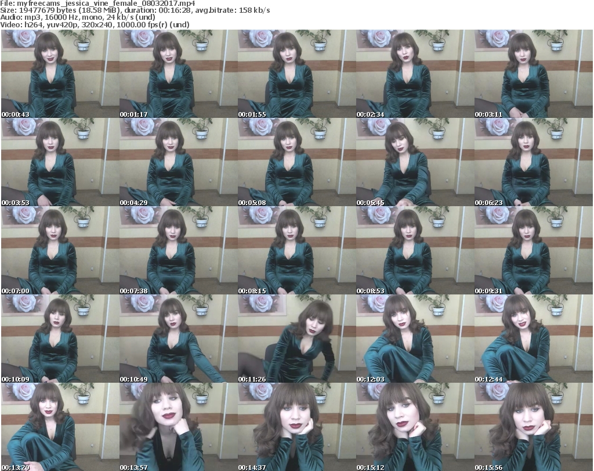Open the frame timestamped 00:10:09
This screenshot has width=594, height=471.
pos(60,339)
